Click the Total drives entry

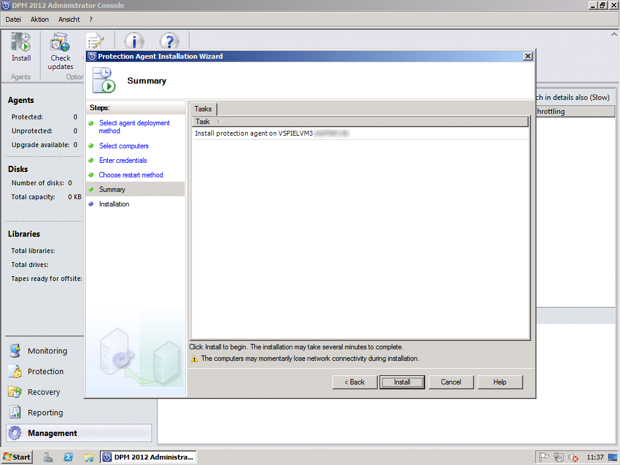pyautogui.click(x=30, y=265)
